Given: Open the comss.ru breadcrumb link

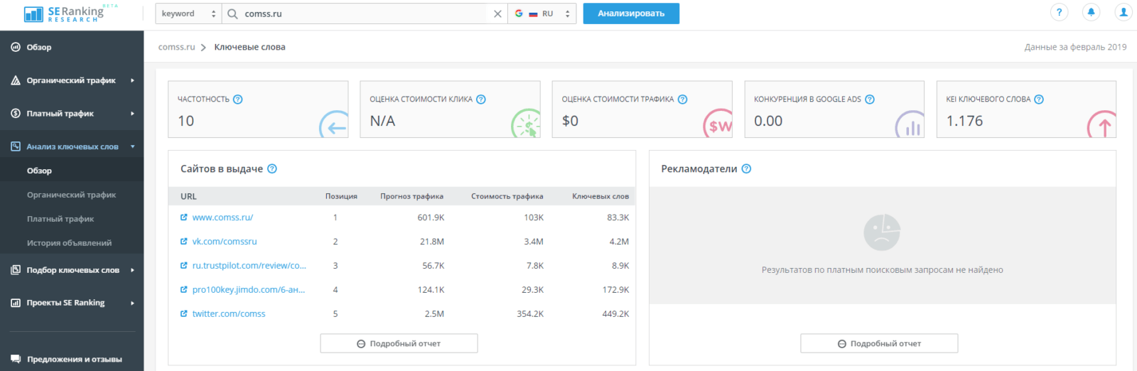Looking at the screenshot, I should (176, 47).
